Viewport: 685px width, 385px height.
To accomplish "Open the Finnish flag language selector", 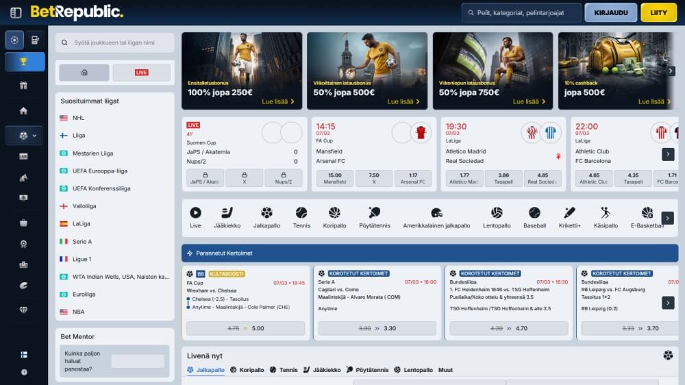I will pos(24,355).
